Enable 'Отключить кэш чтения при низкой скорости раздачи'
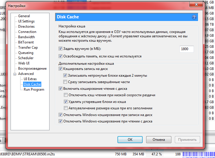Viewport: 215px width, 158px height. (66, 95)
